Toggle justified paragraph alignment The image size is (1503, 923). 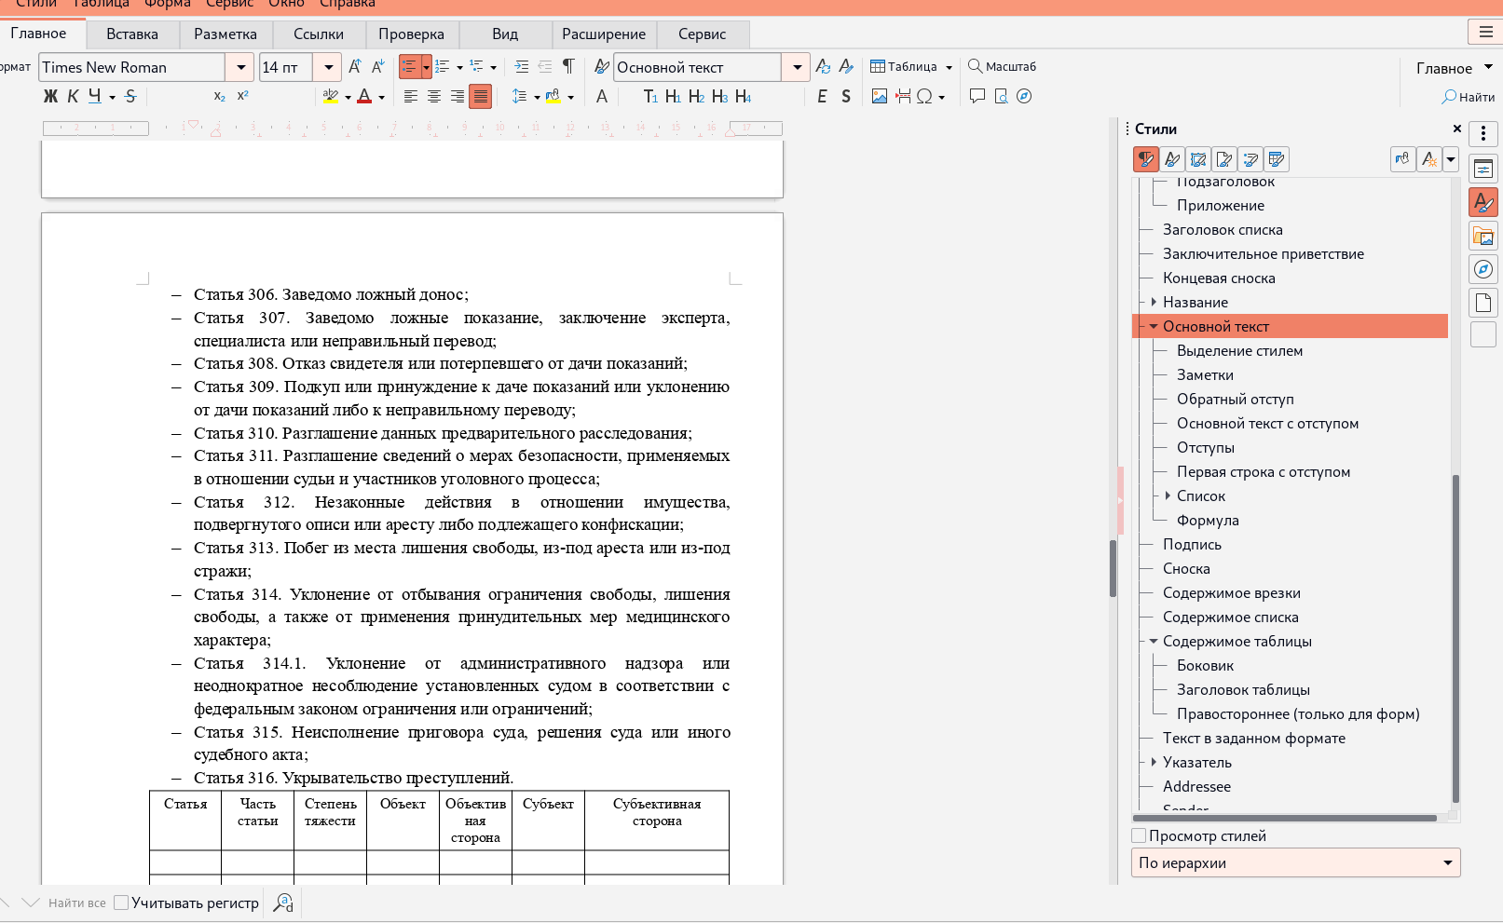click(x=480, y=96)
